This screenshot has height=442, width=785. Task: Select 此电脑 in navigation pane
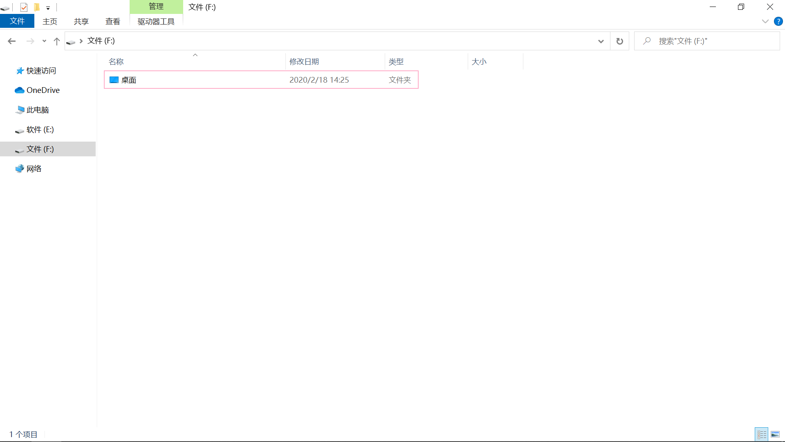point(38,110)
